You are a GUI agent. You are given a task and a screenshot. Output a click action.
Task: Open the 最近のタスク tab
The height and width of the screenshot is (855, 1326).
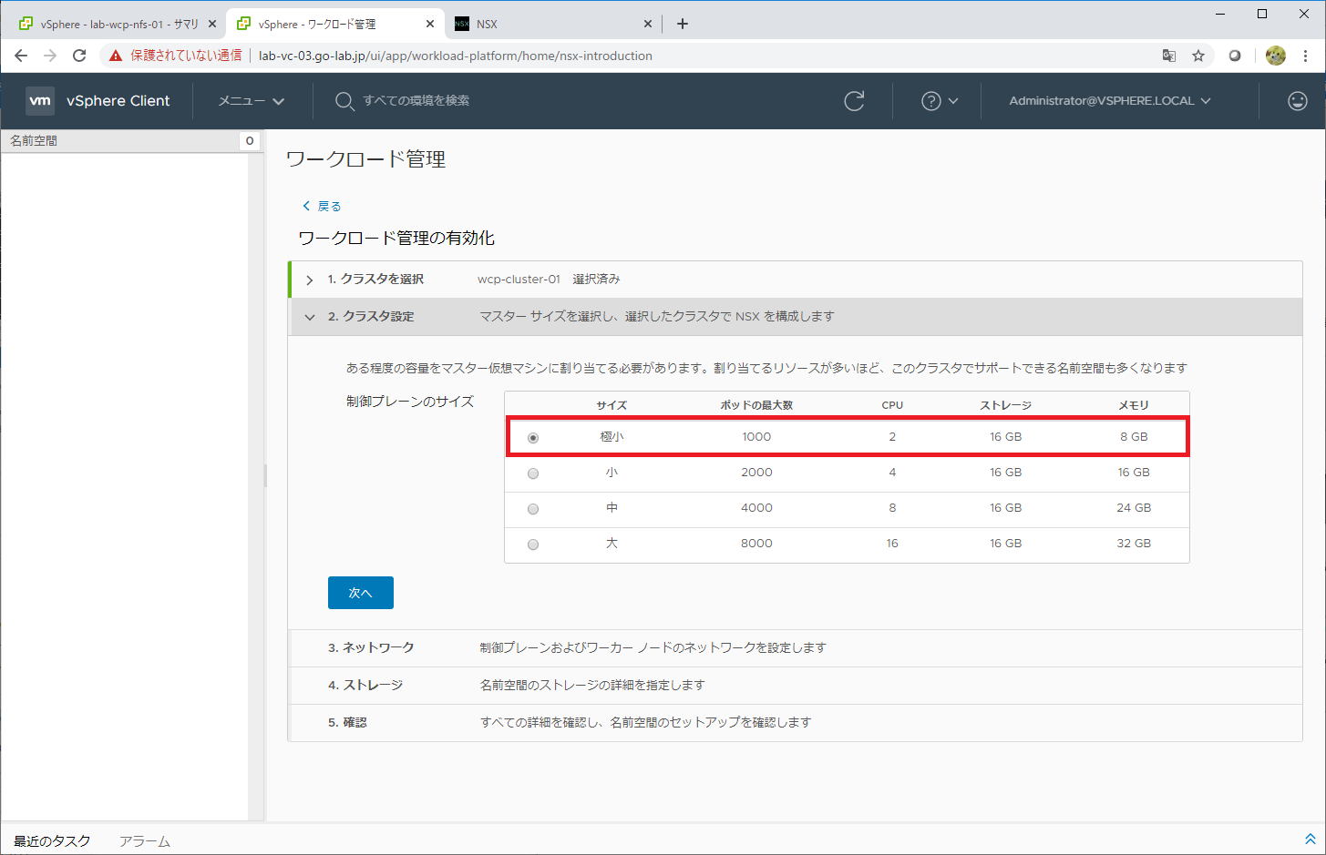(52, 840)
